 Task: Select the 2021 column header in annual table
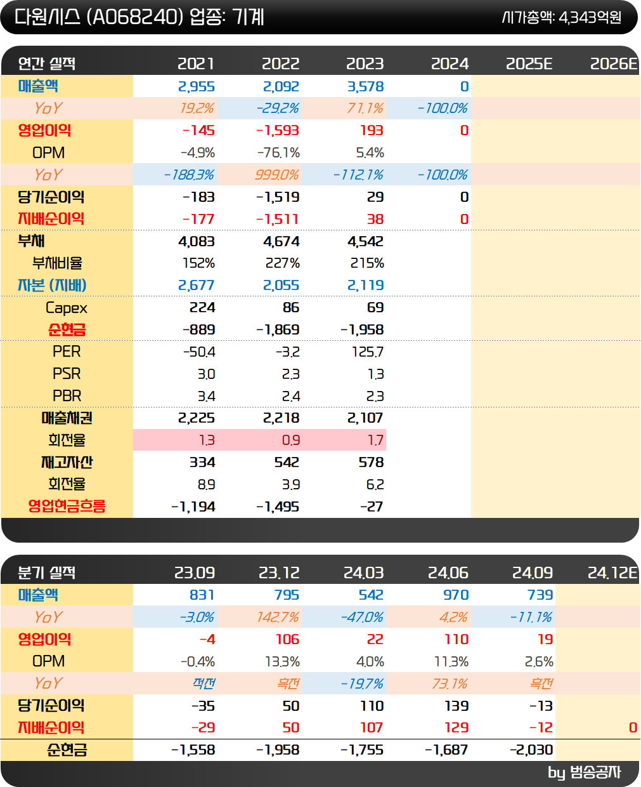196,63
